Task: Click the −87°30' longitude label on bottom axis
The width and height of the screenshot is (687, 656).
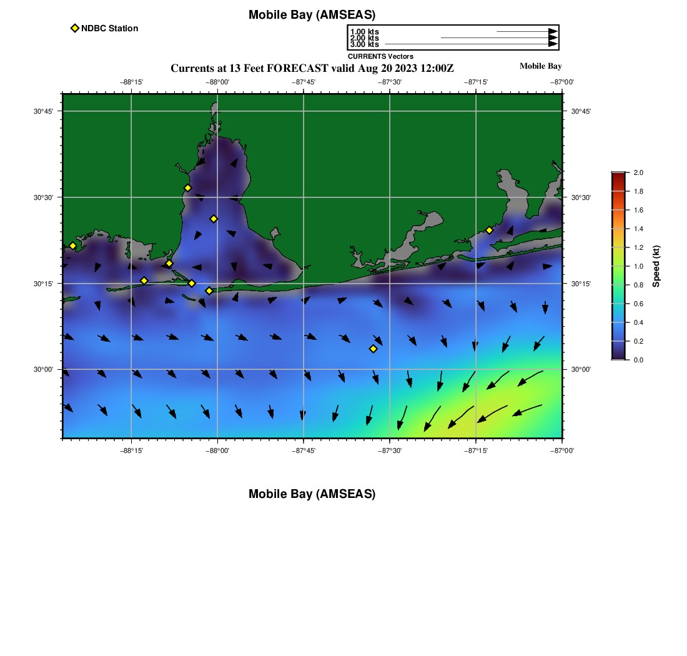Action: 390,450
